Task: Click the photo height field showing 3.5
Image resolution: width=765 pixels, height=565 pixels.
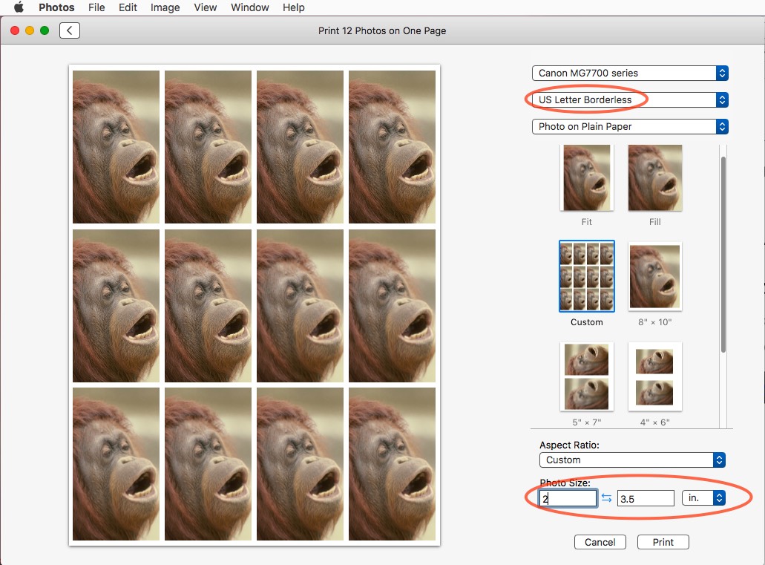Action: 646,498
